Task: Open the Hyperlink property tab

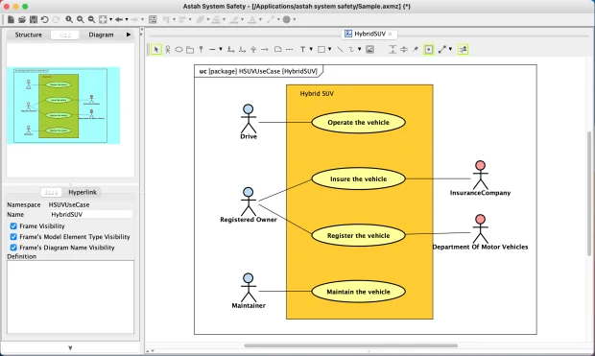Action: click(x=83, y=192)
